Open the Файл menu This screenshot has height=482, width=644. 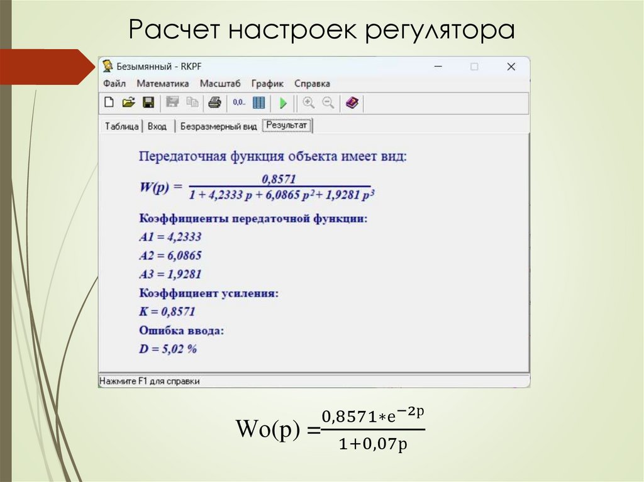tap(114, 84)
